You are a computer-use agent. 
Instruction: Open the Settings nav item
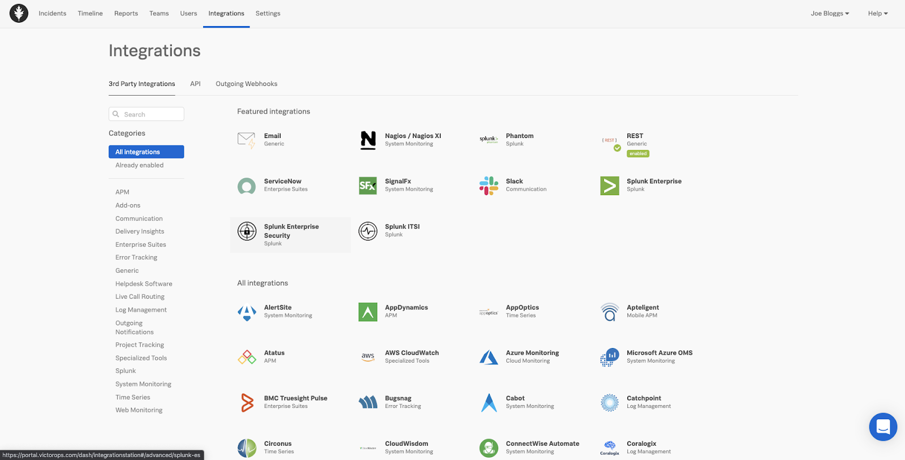[x=268, y=14]
